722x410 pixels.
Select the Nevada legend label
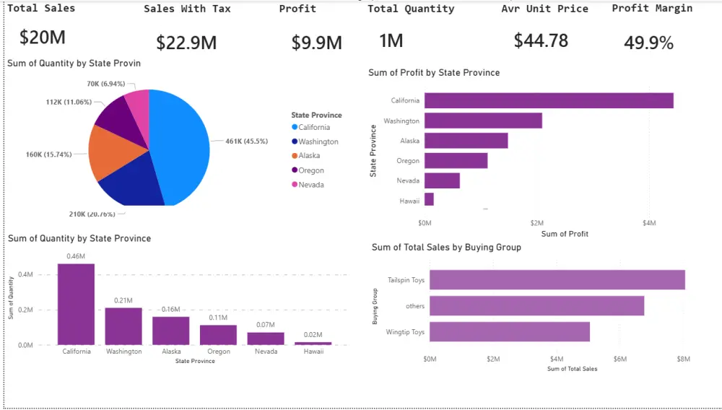coord(311,185)
